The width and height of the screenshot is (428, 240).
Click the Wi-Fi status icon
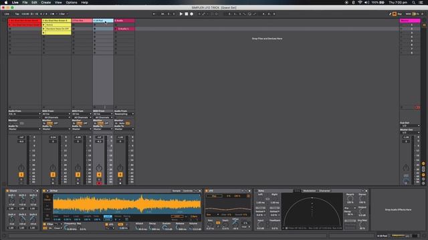360,3
